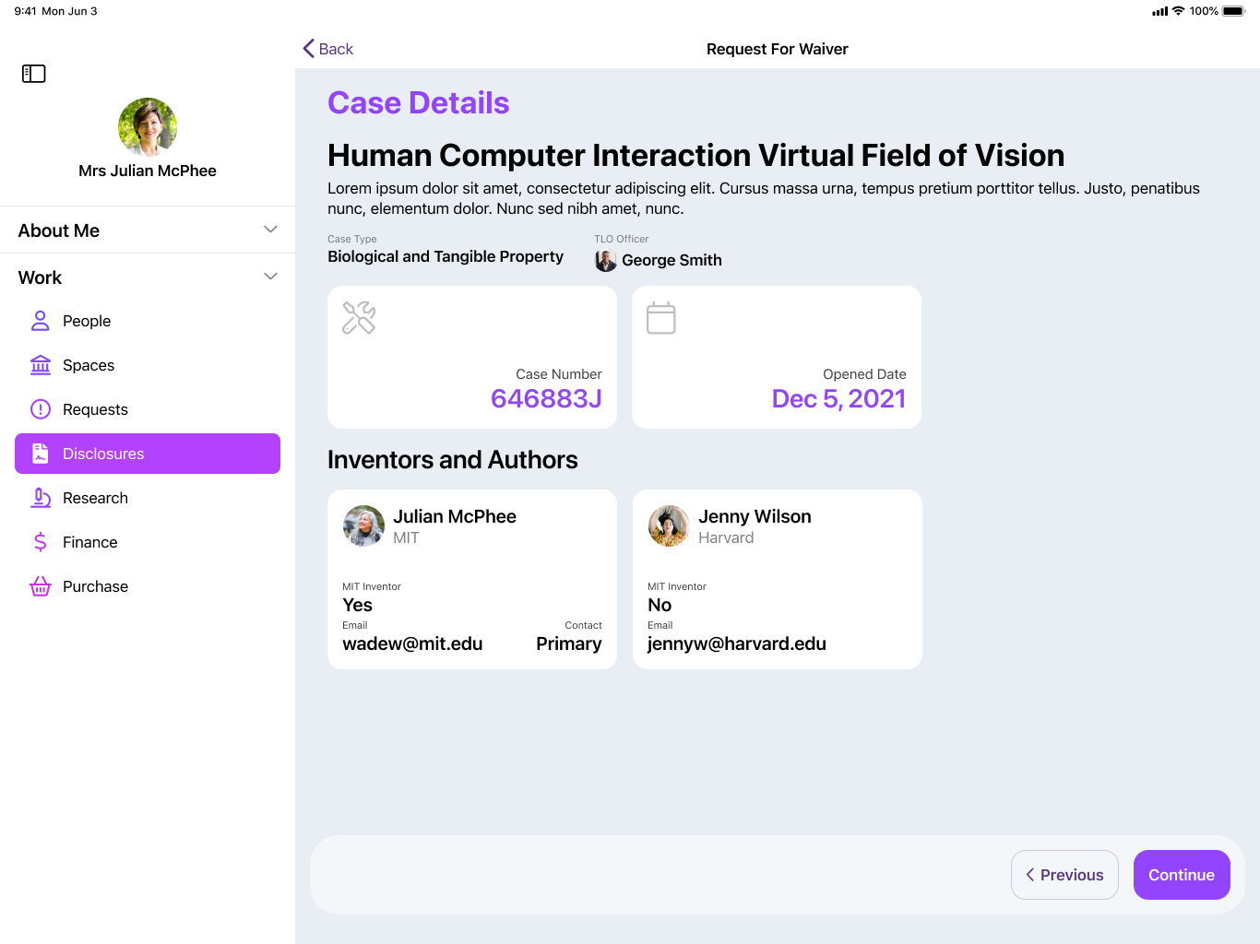Click TLO Officer George Smith avatar
Screen dimensions: 1260x944
[606, 261]
